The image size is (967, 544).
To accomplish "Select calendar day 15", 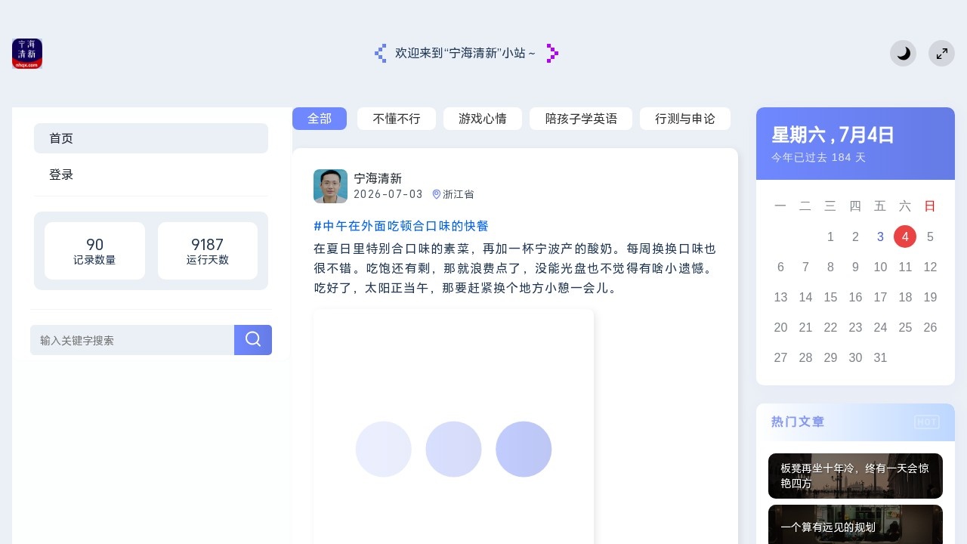I will pos(830,297).
